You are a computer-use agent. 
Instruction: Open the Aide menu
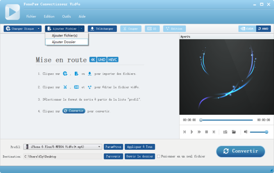click(82, 16)
